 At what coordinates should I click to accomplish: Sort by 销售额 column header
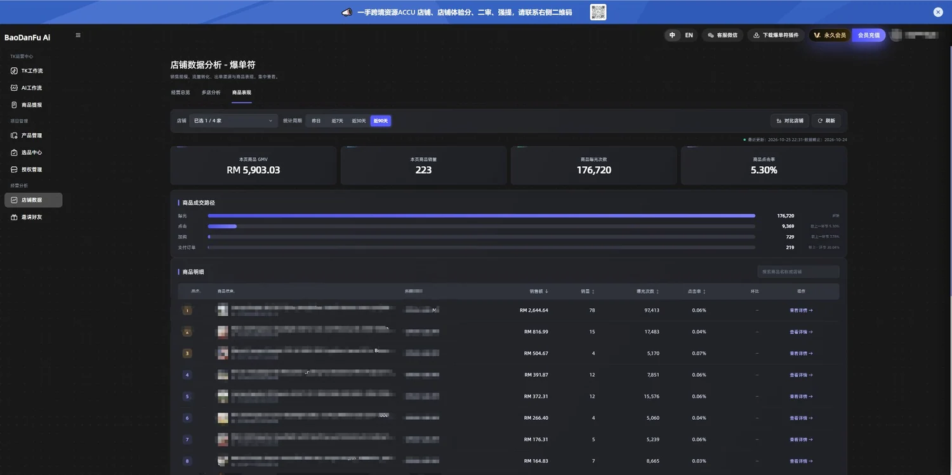coord(539,291)
